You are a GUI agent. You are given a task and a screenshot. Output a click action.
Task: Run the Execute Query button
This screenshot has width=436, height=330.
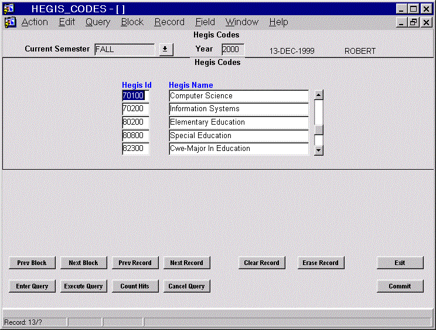click(x=83, y=286)
